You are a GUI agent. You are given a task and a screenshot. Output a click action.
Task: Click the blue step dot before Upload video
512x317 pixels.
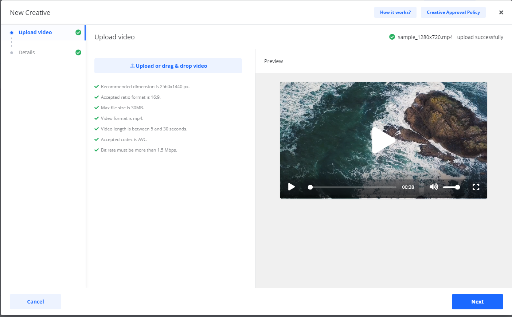[x=12, y=32]
